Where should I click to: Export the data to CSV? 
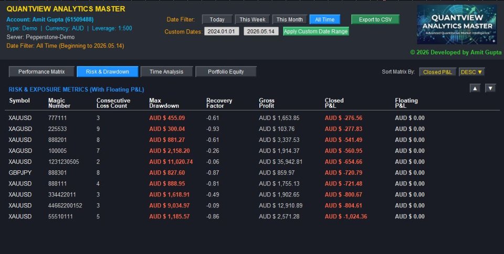[x=375, y=19]
